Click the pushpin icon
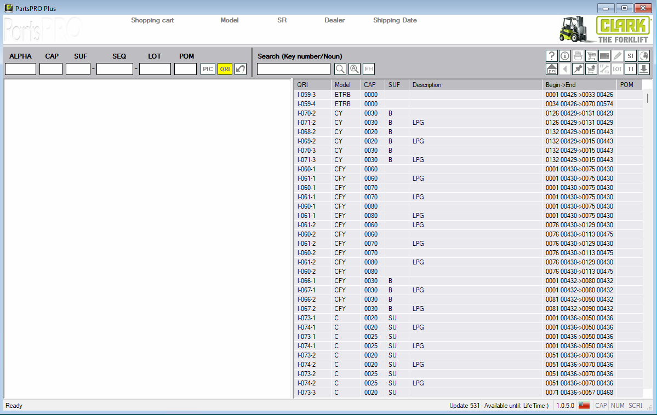The height and width of the screenshot is (415, 657). tap(578, 69)
